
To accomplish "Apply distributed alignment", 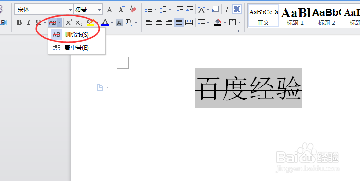I will [189, 22].
